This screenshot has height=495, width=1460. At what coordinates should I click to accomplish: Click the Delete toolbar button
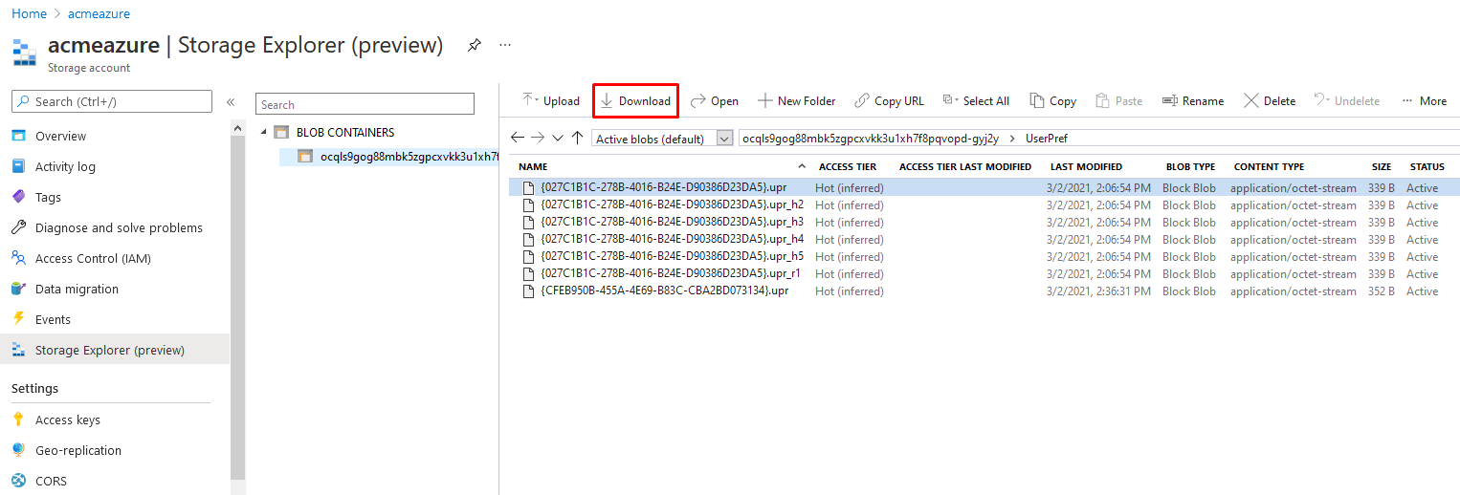point(1270,101)
